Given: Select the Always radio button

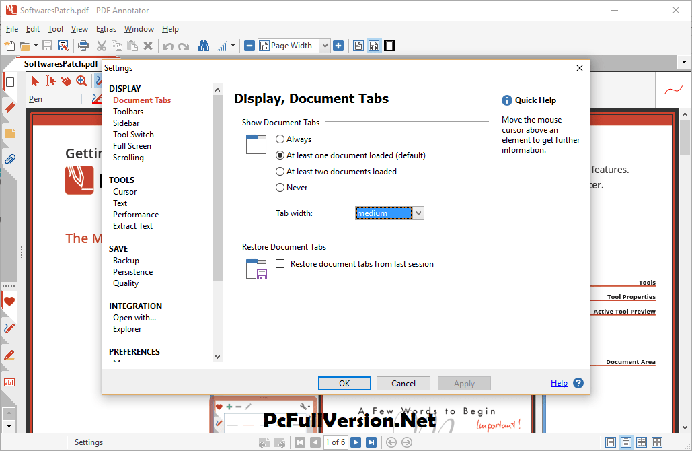Looking at the screenshot, I should (280, 139).
